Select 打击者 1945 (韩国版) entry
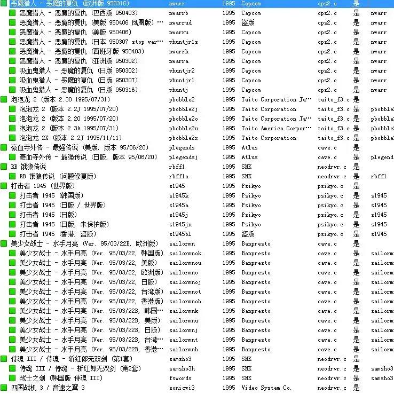The width and height of the screenshot is (394, 394). point(51,195)
